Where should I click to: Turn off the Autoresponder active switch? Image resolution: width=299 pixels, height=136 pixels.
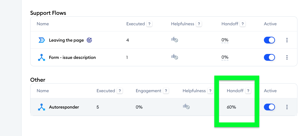click(x=269, y=107)
